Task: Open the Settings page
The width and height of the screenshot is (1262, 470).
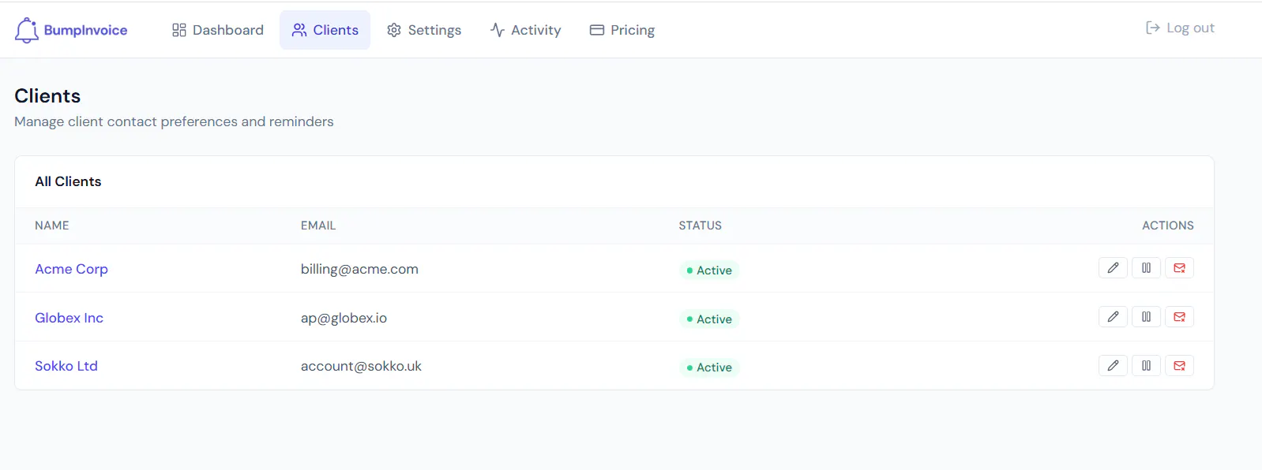Action: click(424, 30)
